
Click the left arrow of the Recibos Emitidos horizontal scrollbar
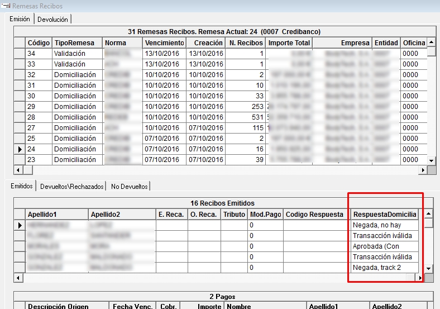(18, 278)
